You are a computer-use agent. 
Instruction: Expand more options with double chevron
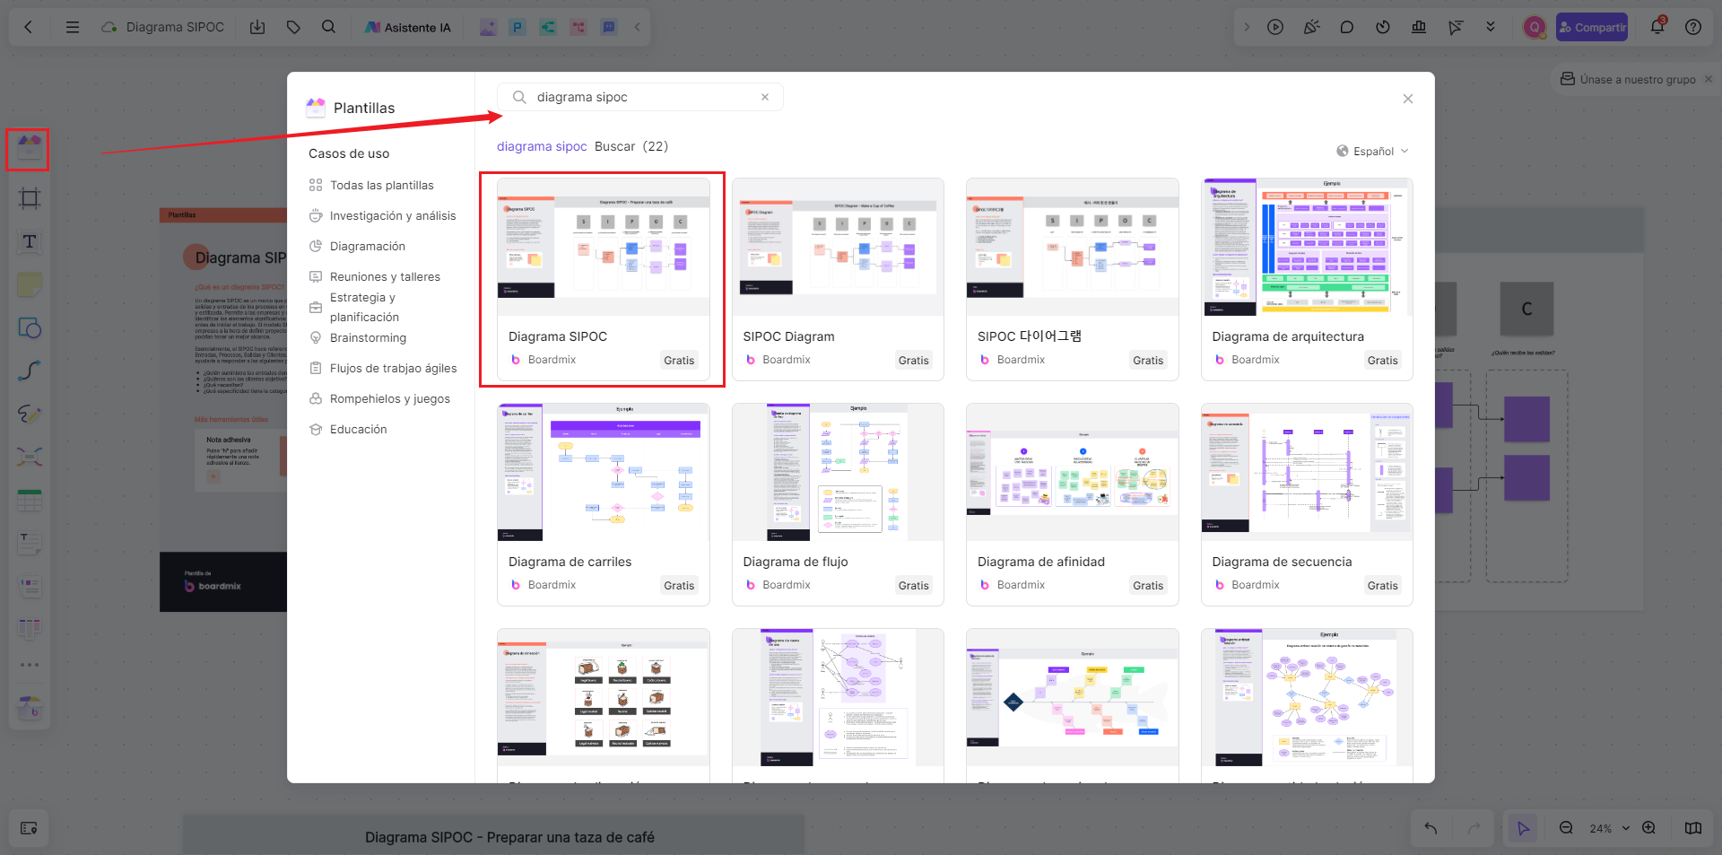coord(1491,27)
